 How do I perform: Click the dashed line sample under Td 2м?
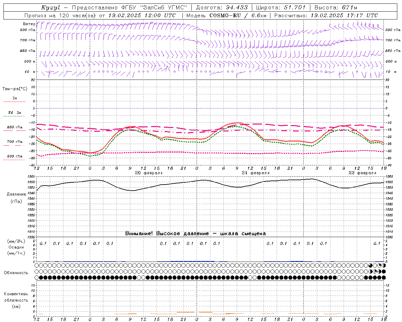coord(14,116)
